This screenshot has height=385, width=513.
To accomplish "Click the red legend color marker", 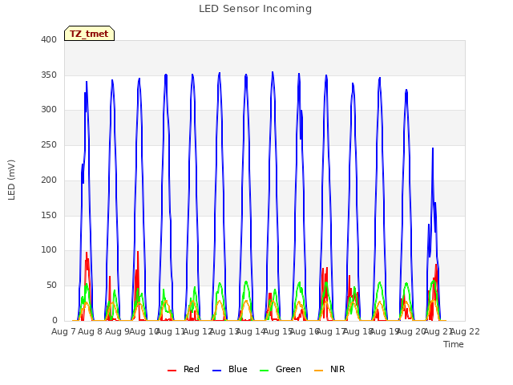I will point(172,371).
